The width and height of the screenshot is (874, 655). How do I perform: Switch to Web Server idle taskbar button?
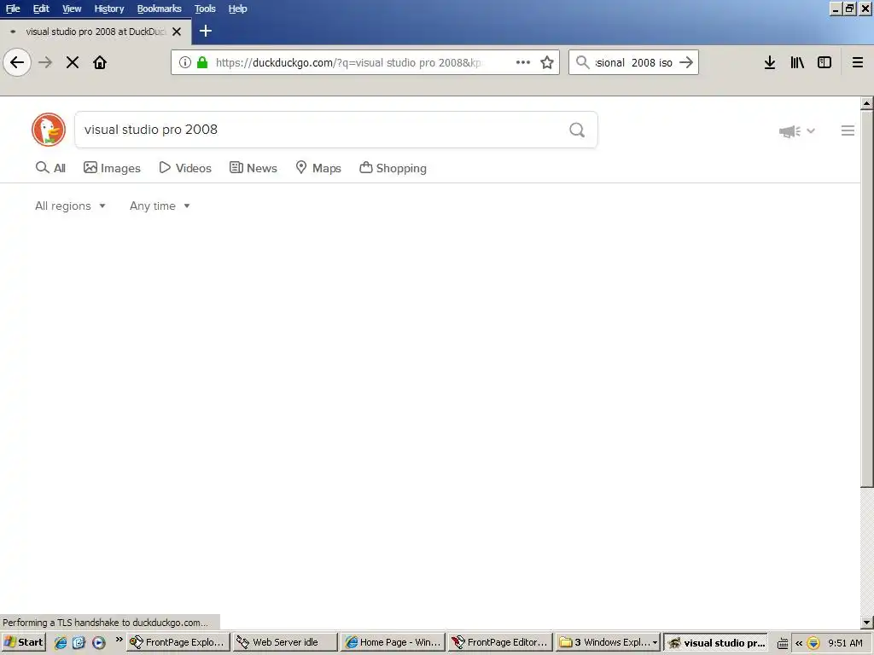click(285, 642)
